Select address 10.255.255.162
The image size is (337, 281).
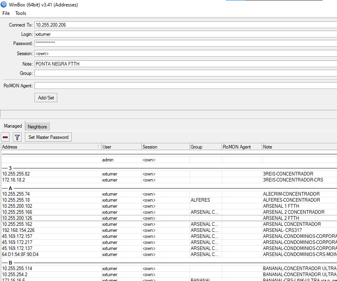point(17,224)
